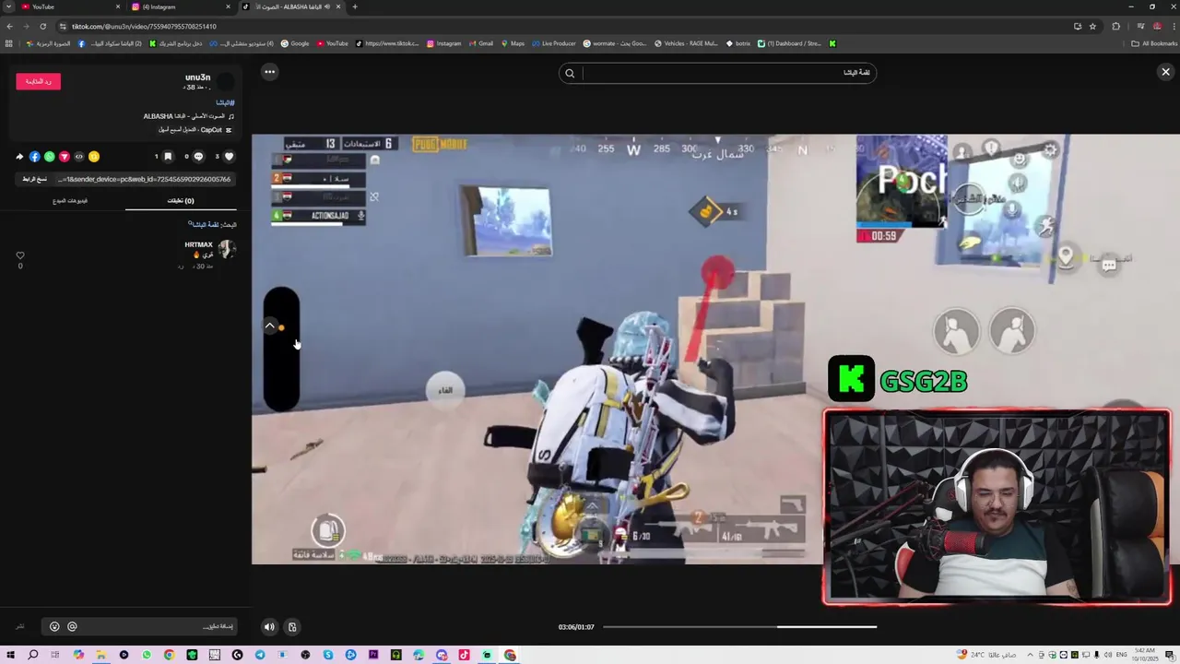Bookmark this page with the star icon

click(1092, 26)
